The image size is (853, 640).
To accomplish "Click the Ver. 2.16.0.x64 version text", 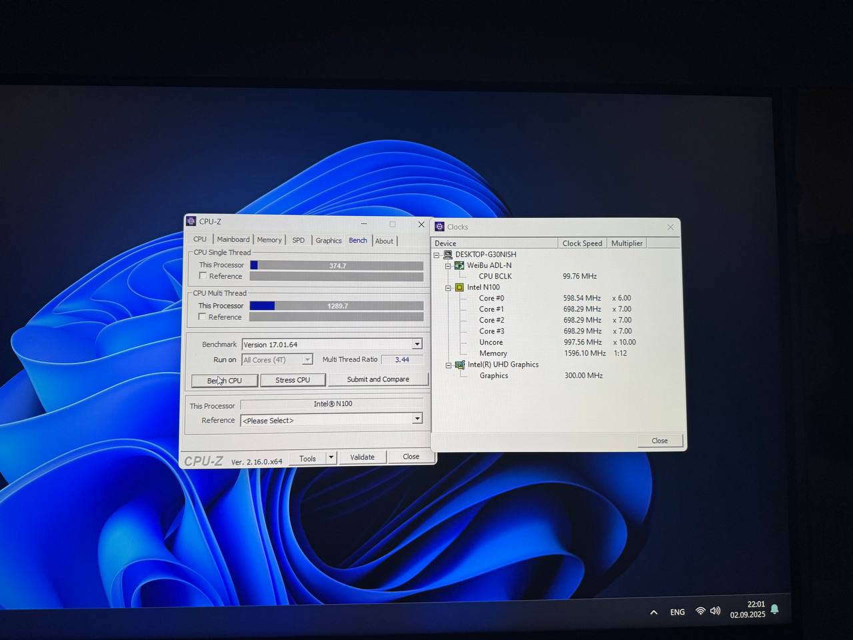I will pyautogui.click(x=257, y=461).
